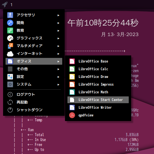The image size is (154, 154).
Task: Click the 午前10時25分44秒 clock text
Action: point(103,23)
